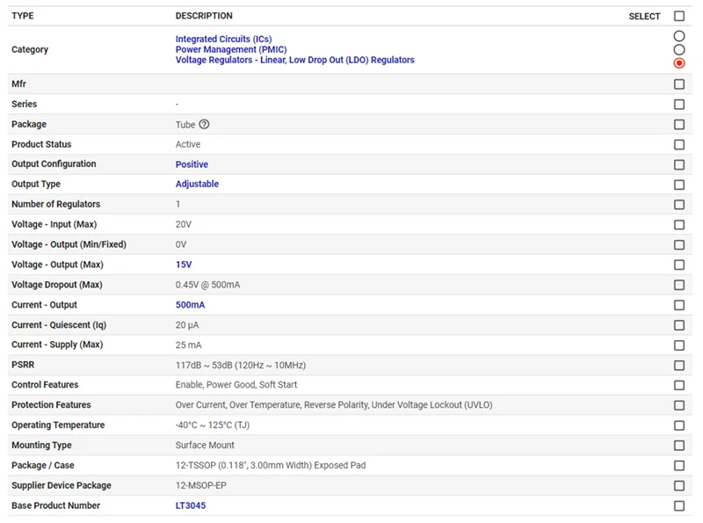Screen dimensions: 703x523
Task: Tick the Operating Temperature checkbox
Action: coord(679,425)
